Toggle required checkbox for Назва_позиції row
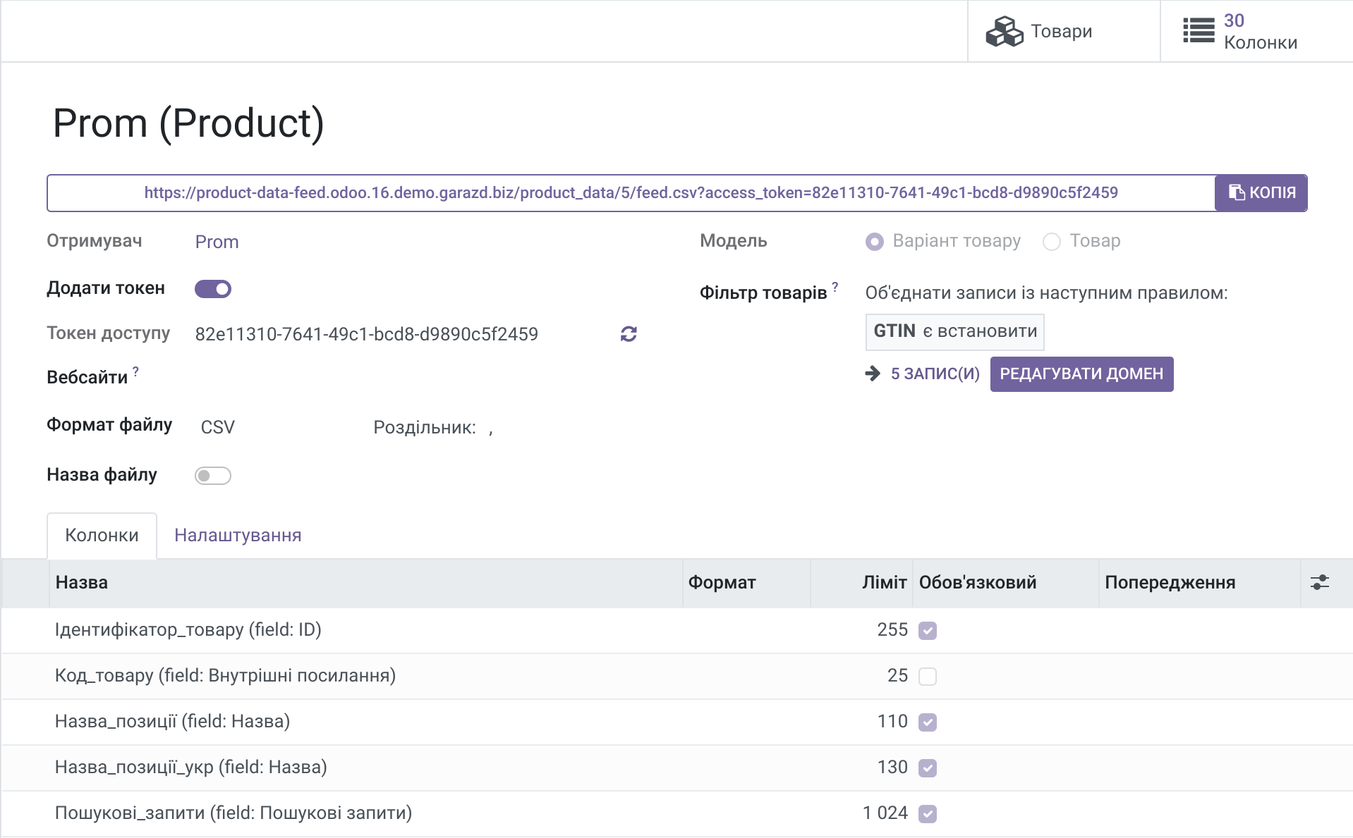The height and width of the screenshot is (838, 1353). click(x=928, y=722)
